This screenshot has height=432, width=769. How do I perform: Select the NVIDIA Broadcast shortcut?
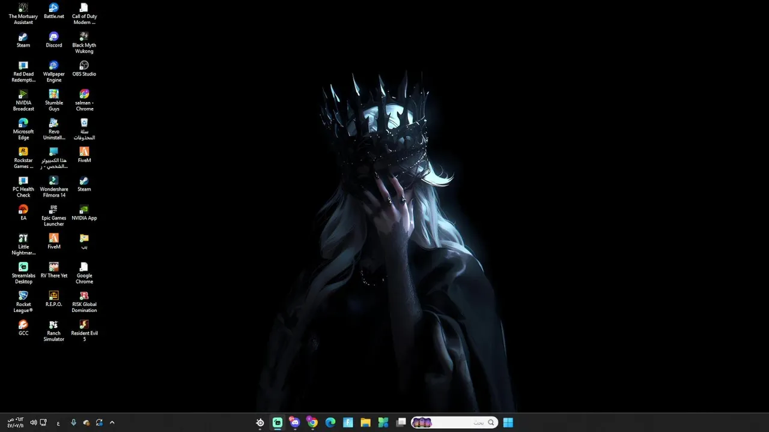[23, 100]
